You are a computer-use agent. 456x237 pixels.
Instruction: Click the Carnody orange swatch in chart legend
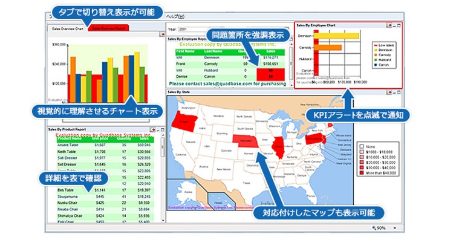375,55
